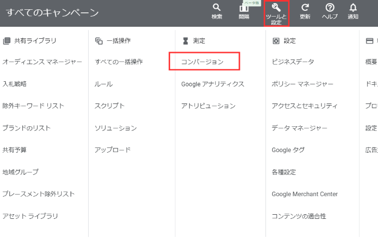378x238 pixels.
Task: Open プレースメント除外リスト
Action: [38, 194]
